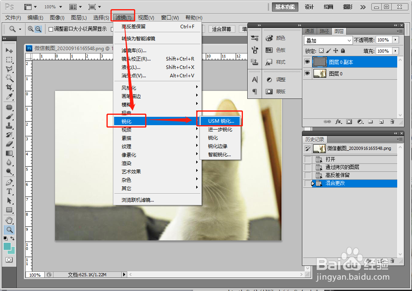This screenshot has height=291, width=412.
Task: Click 适合屏幕 button
Action: (x=221, y=29)
